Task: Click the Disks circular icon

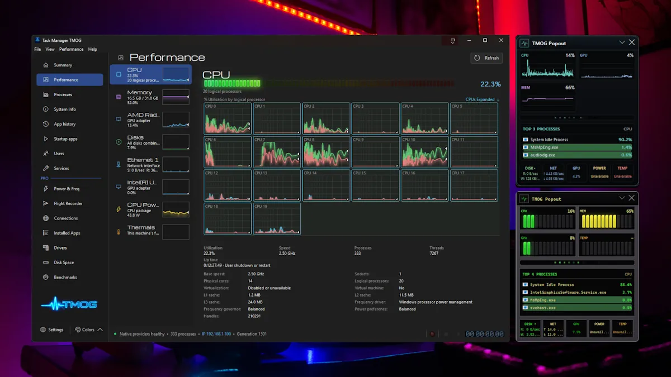Action: 119,142
